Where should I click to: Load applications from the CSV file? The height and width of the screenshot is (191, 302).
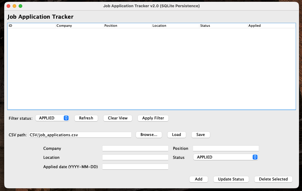(177, 134)
